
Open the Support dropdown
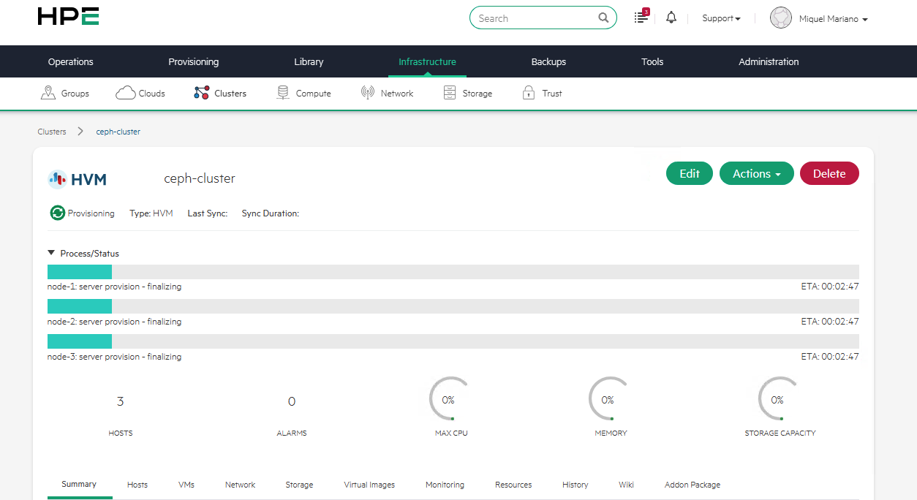coord(720,18)
